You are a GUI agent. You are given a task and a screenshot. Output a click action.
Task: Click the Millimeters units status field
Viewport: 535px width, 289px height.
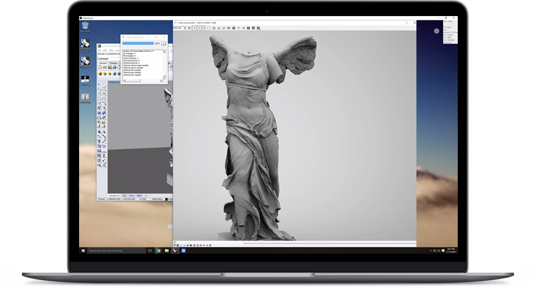tap(157, 199)
